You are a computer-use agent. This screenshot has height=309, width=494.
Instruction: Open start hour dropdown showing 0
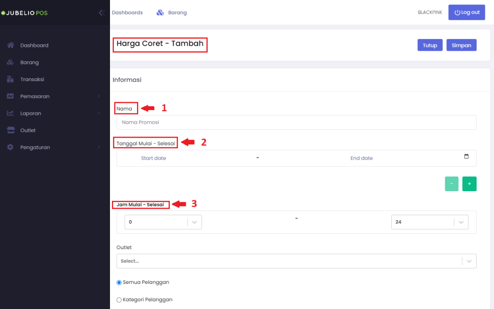pos(163,222)
